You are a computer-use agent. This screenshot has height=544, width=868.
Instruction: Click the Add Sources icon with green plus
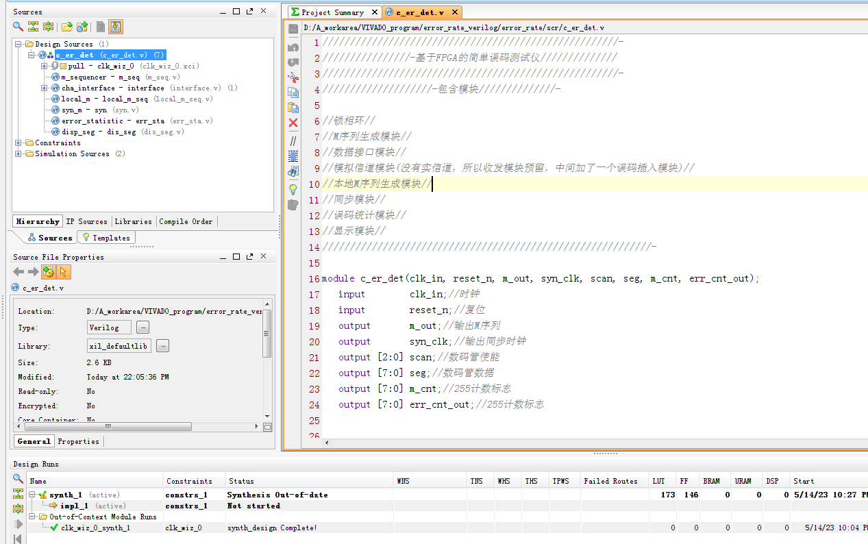point(82,27)
